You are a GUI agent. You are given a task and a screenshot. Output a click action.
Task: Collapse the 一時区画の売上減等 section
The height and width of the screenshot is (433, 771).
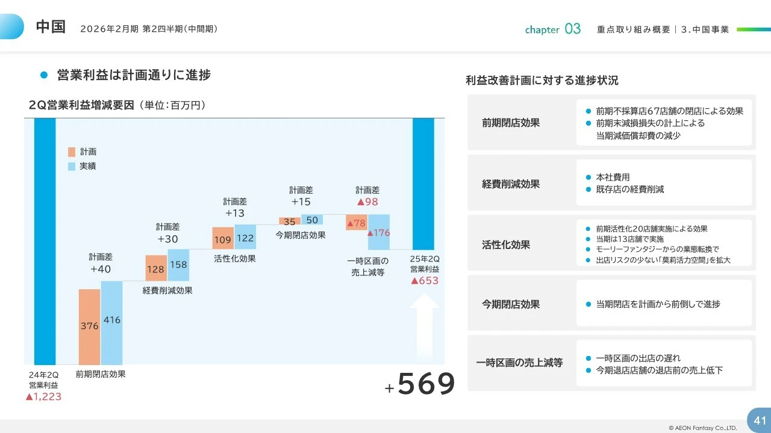point(519,363)
